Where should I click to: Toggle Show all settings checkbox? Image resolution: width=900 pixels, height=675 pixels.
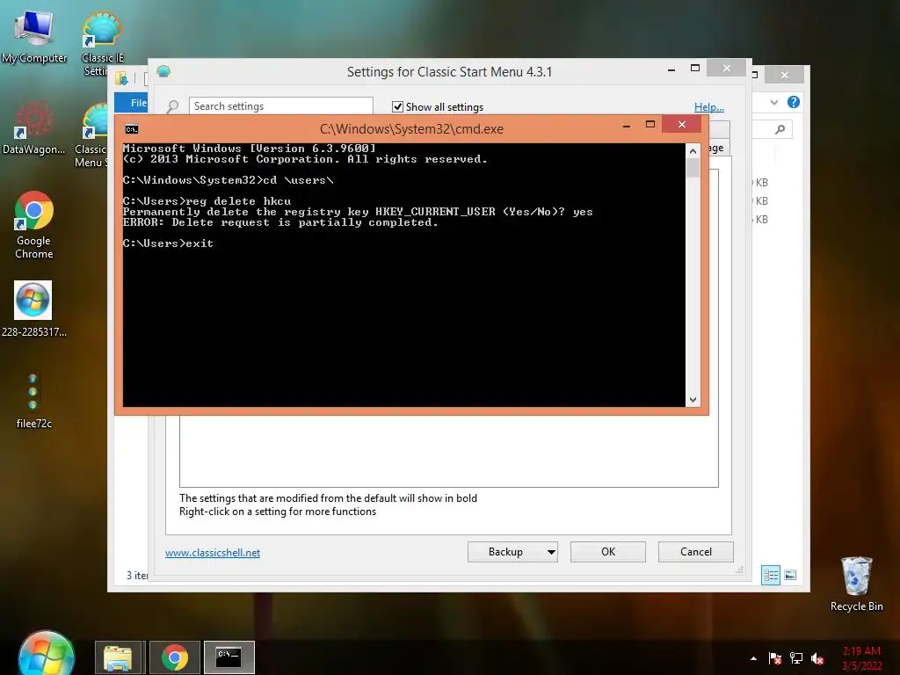coord(397,106)
